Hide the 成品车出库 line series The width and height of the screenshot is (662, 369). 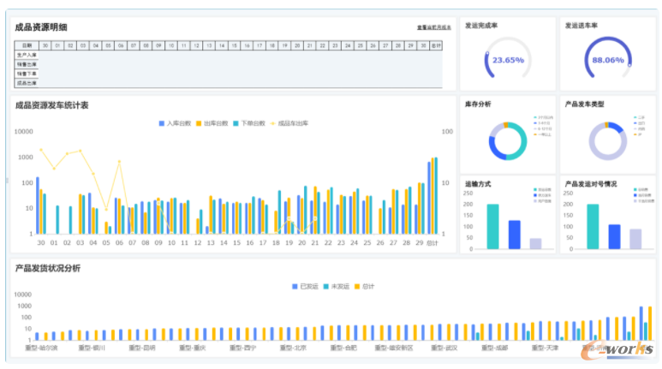[x=275, y=123]
